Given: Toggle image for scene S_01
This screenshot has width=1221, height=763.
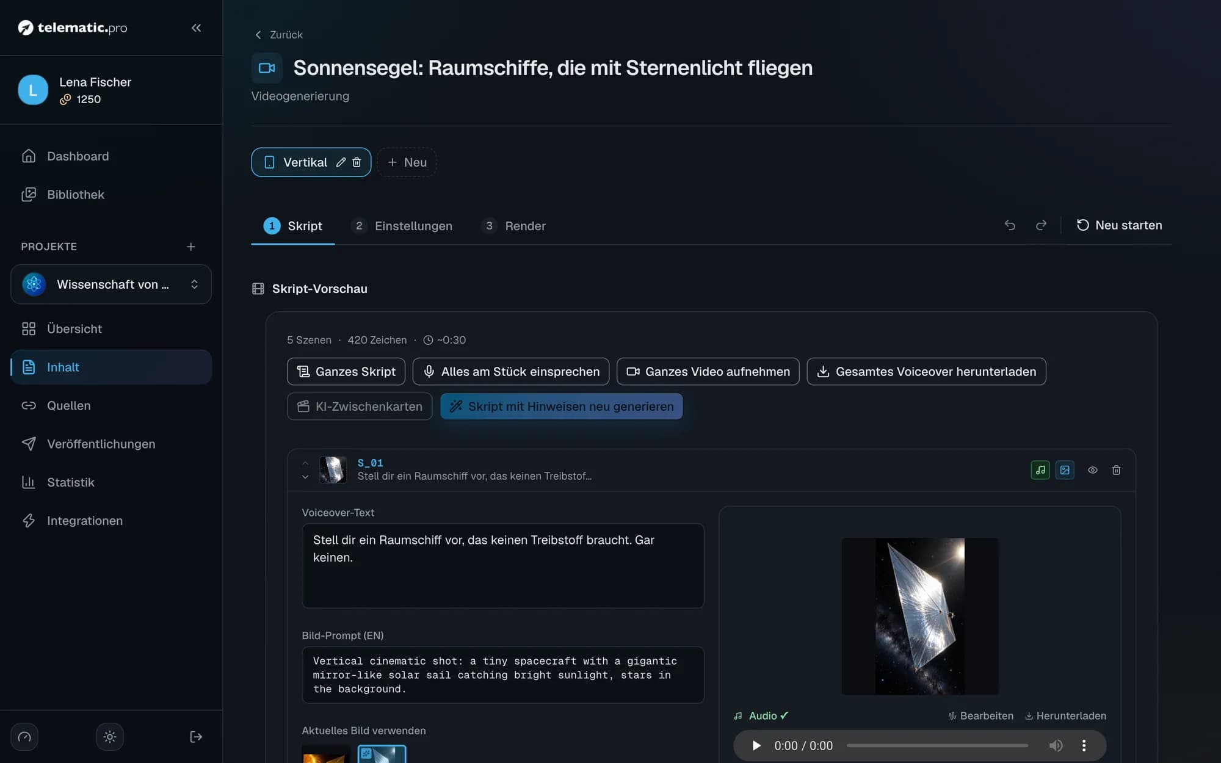Looking at the screenshot, I should point(1065,470).
